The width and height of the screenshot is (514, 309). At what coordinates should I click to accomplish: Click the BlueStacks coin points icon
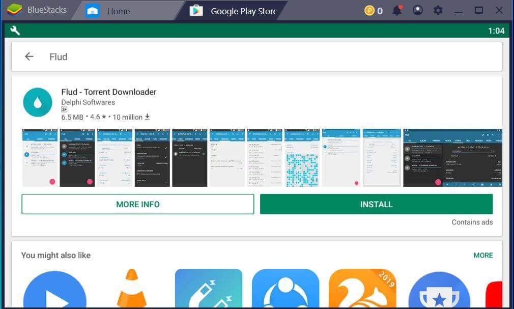369,10
